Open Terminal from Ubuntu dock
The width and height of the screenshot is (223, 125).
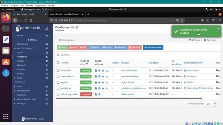click(x=6, y=28)
